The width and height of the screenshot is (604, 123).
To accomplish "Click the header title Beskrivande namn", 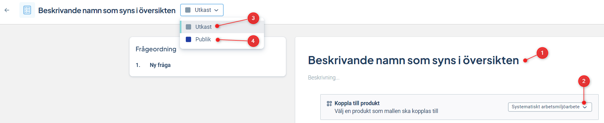I will 107,10.
